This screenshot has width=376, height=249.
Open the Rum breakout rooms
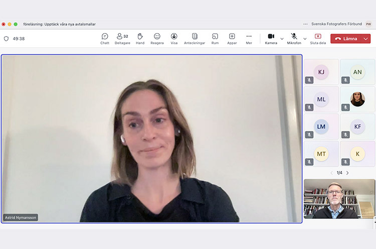click(215, 39)
